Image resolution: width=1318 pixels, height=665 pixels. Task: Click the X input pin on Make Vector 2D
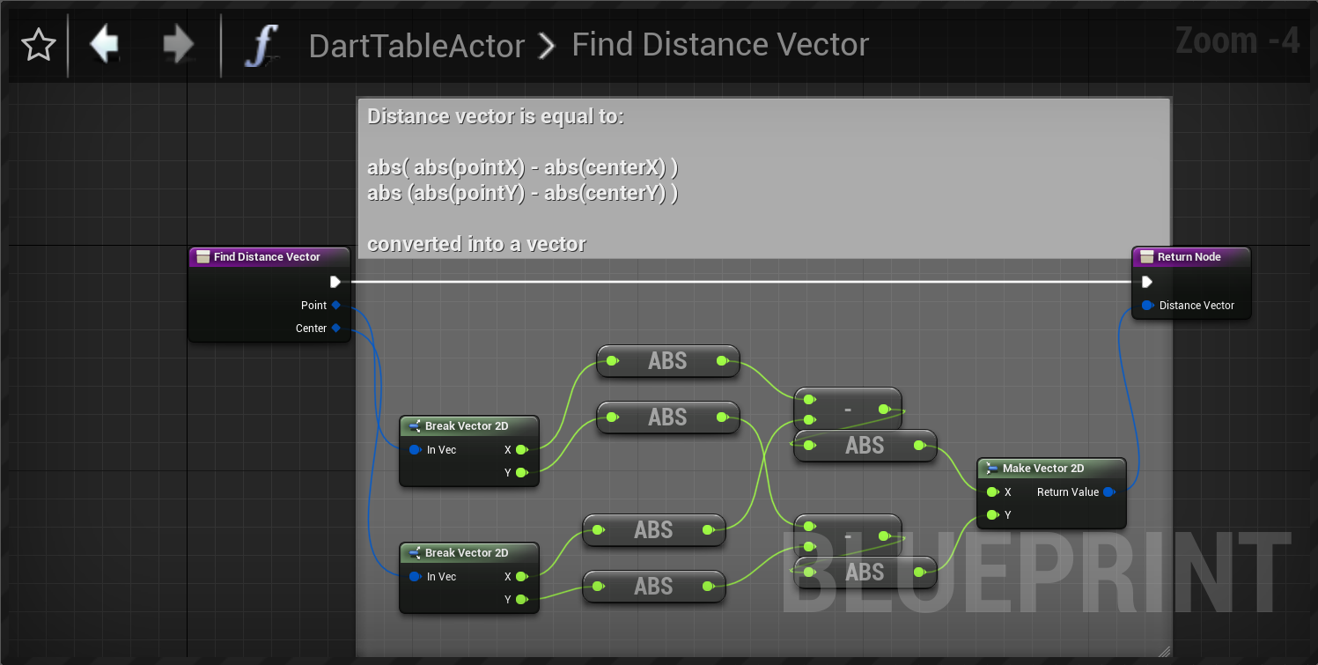[992, 492]
